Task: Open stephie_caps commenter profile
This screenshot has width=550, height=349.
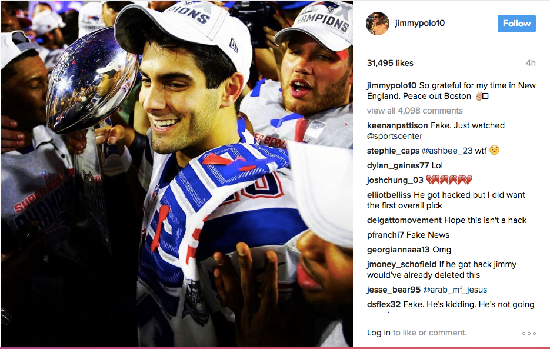Action: 393,151
